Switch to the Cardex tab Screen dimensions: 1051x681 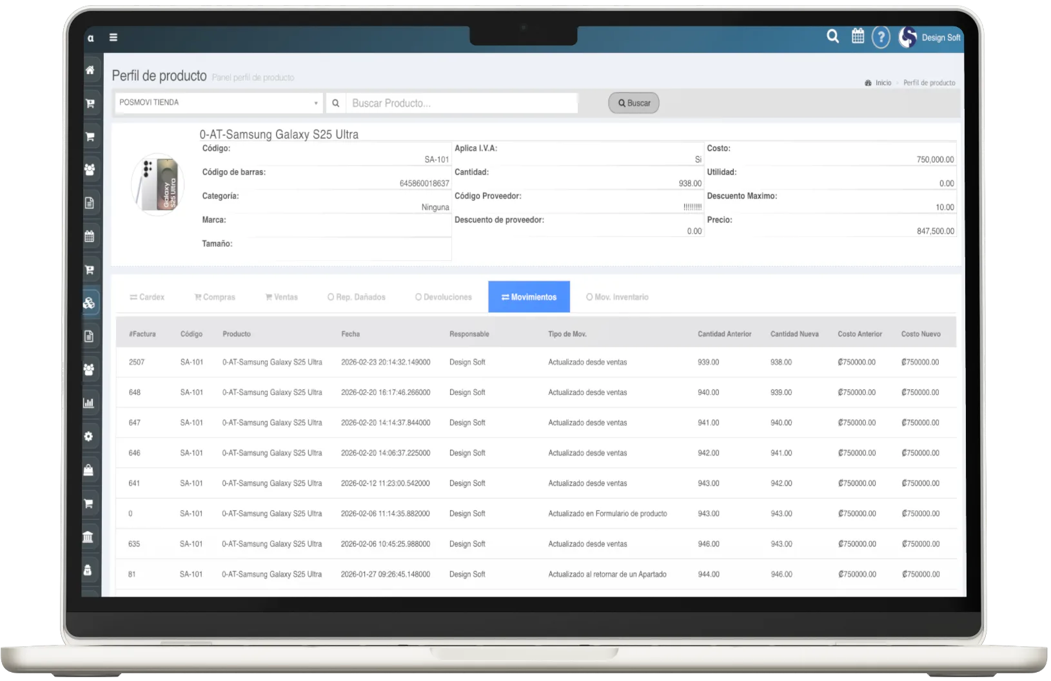(147, 297)
